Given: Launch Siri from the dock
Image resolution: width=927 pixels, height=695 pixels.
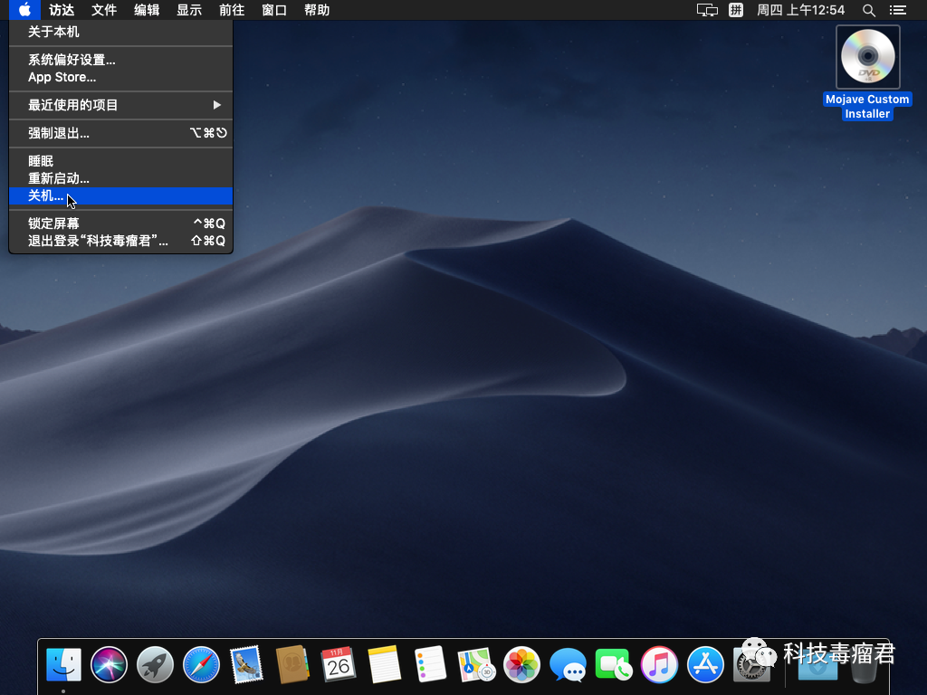Looking at the screenshot, I should click(110, 665).
